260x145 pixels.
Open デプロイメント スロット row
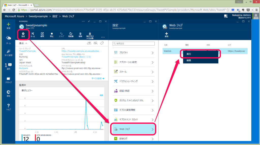click(x=134, y=120)
